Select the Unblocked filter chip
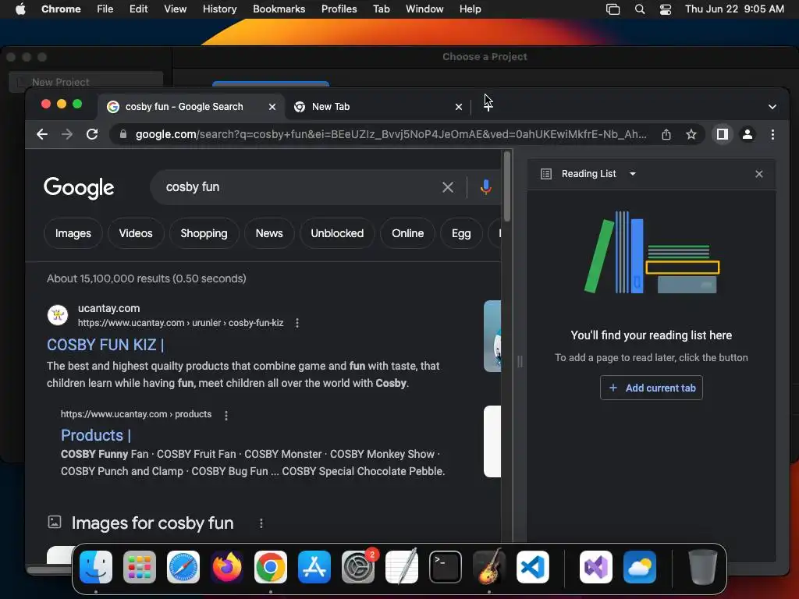 pyautogui.click(x=337, y=233)
